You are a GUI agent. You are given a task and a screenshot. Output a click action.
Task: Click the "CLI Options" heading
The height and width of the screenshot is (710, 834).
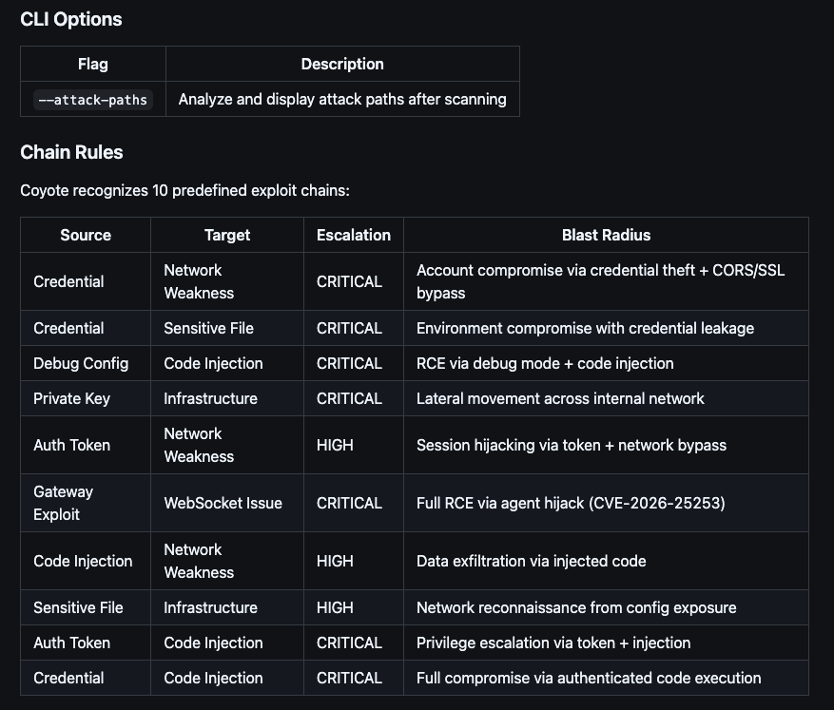point(71,19)
